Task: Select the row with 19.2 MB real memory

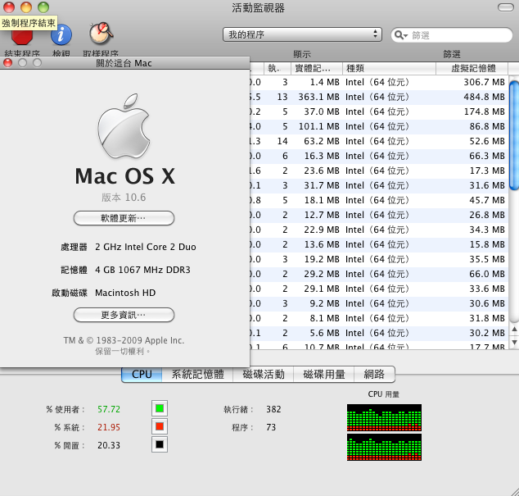Action: tap(379, 259)
